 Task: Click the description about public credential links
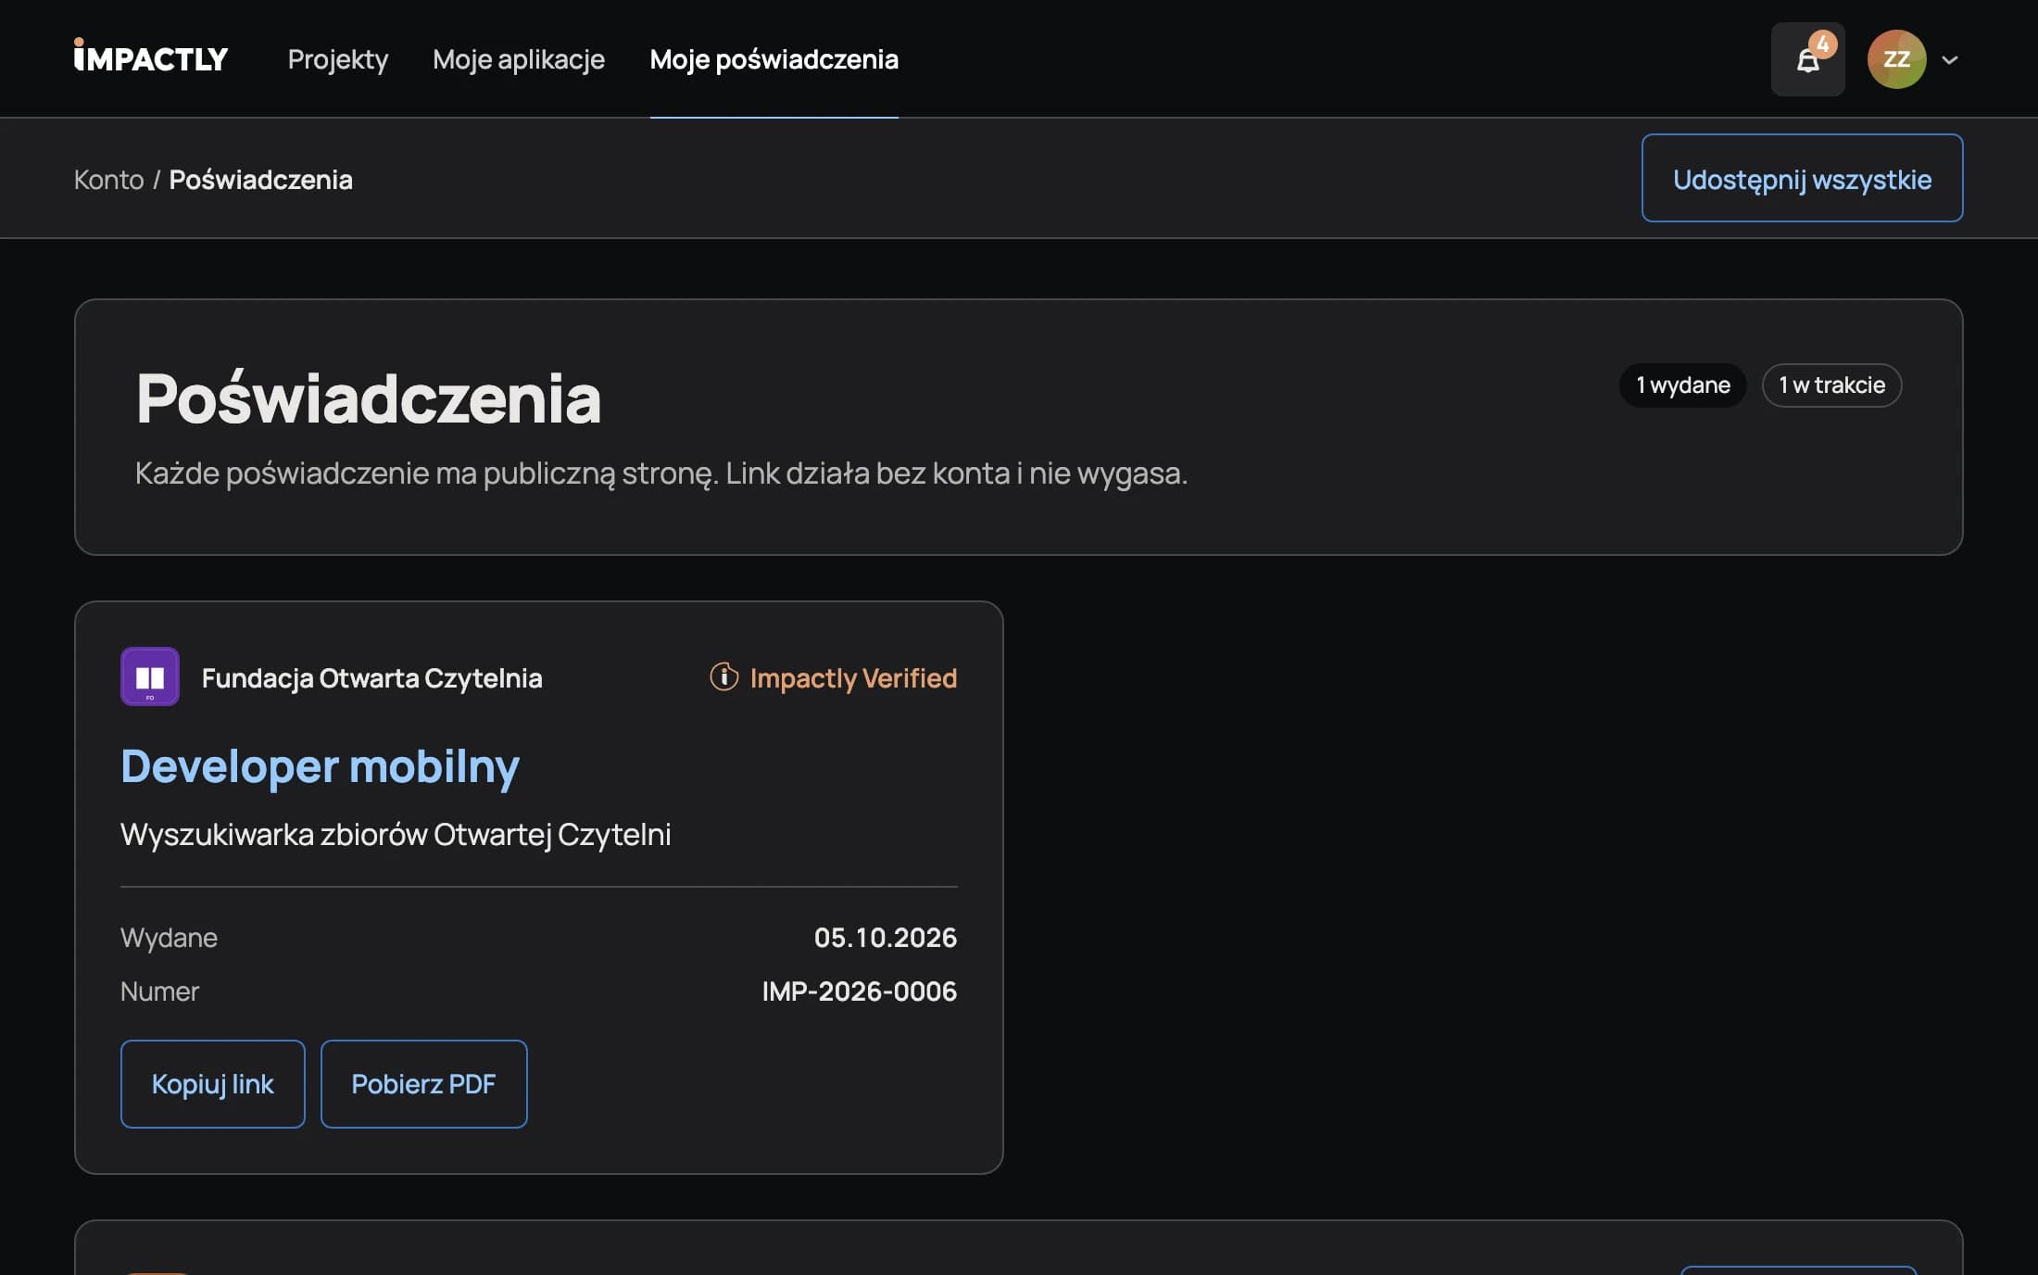click(x=661, y=473)
